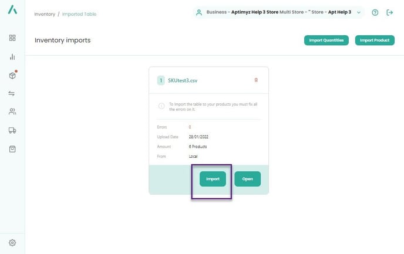Viewport: 404px width, 254px height.
Task: Click the help question mark icon
Action: (x=375, y=12)
